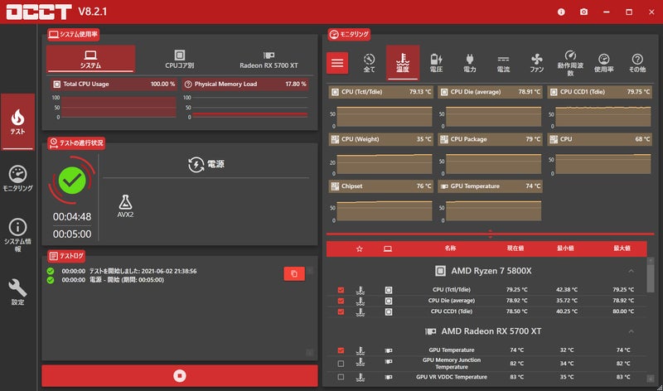Show the ファン (Fan) monitoring category
The width and height of the screenshot is (663, 391).
tap(536, 63)
